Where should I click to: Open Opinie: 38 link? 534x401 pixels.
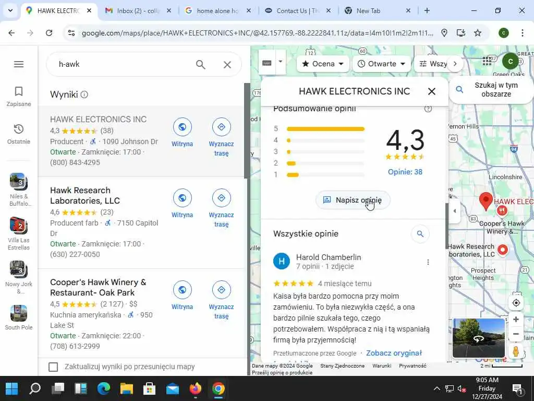[x=405, y=172]
